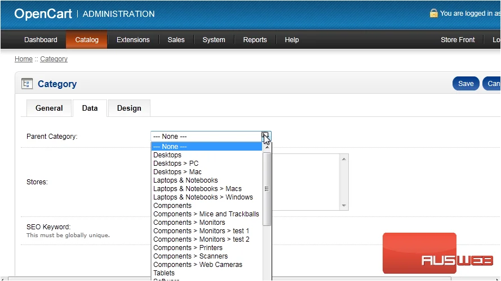This screenshot has width=501, height=281.
Task: Select 'Laptops & Notebooks > Windows' option
Action: (x=206, y=197)
